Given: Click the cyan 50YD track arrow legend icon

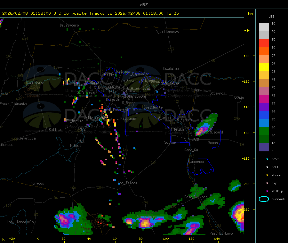Looking at the screenshot, I should 264,159.
